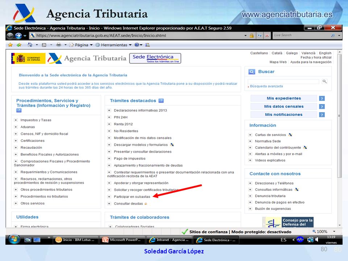Click the Favorites star icon
This screenshot has width=348, height=261.
pyautogui.click(x=10, y=45)
